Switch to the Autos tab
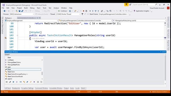The image size is (171, 96). tap(72, 88)
